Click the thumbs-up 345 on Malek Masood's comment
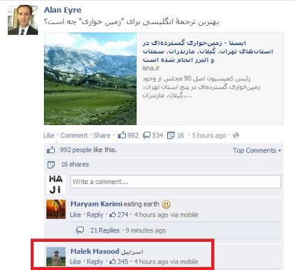Viewport: 295px width, 270px height. pyautogui.click(x=119, y=261)
